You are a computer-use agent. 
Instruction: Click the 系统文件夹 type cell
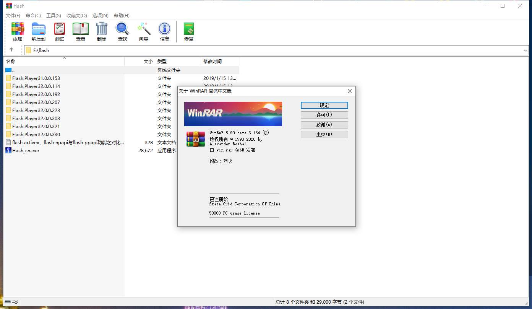(169, 70)
